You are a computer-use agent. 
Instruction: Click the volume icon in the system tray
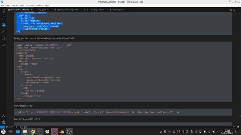click(214, 132)
